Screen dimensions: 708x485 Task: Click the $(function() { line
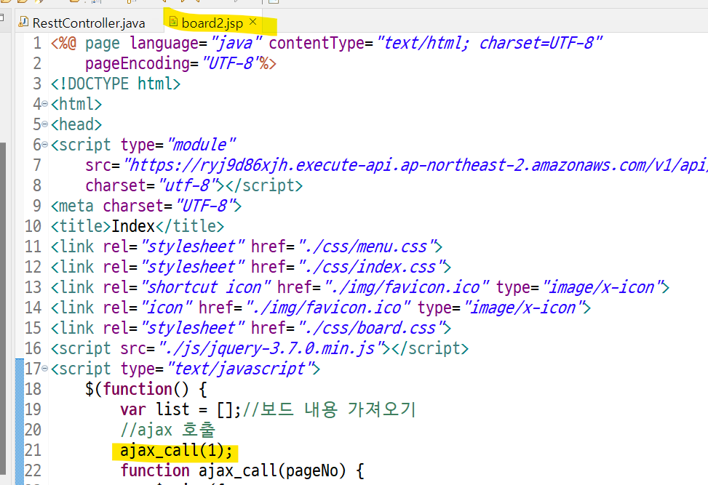point(146,389)
